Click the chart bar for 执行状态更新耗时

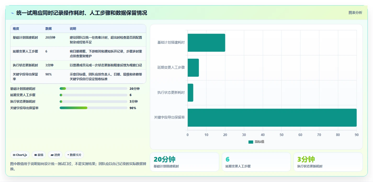(190, 93)
